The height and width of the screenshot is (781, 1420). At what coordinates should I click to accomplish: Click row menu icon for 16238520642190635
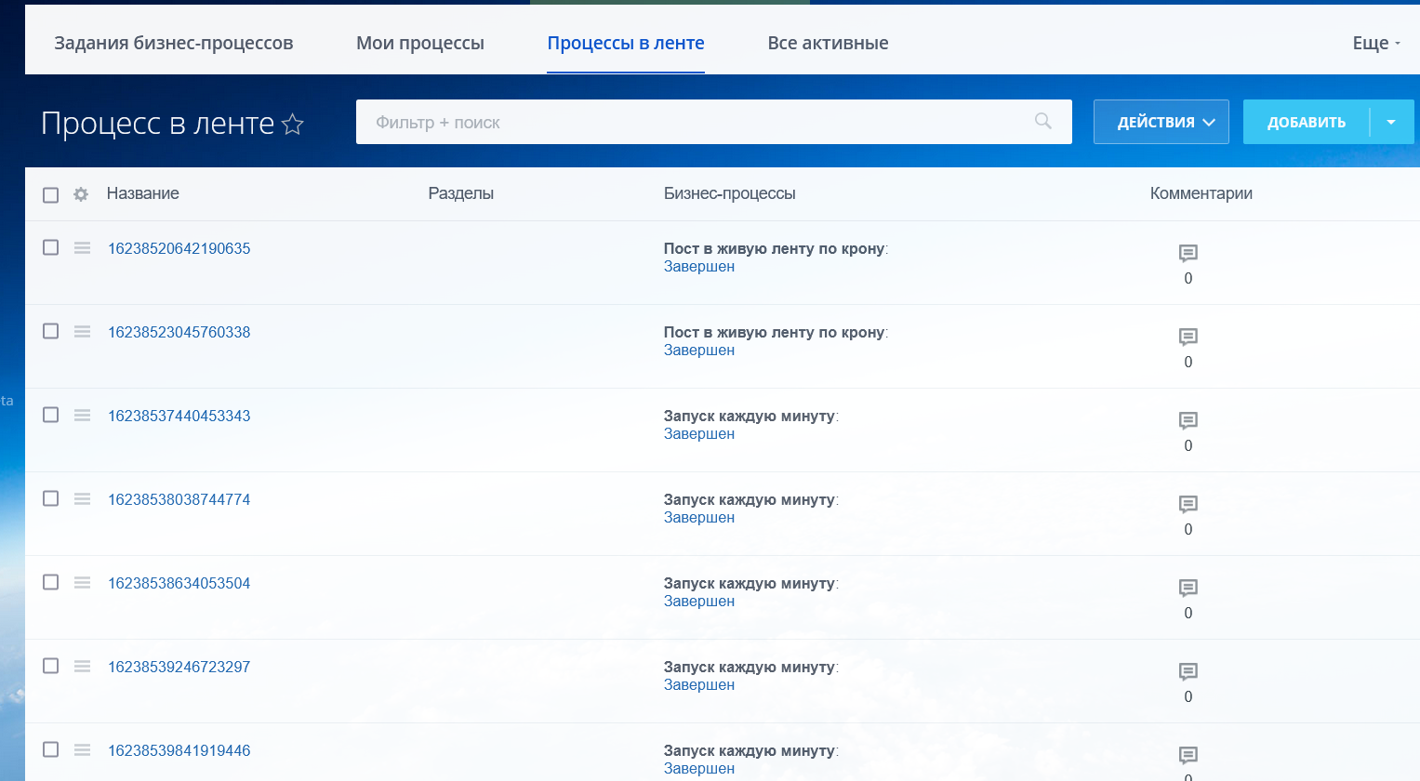click(x=83, y=248)
